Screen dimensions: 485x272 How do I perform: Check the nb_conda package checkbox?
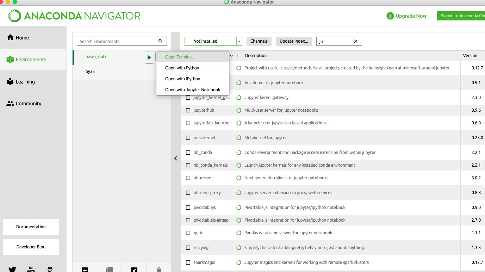tap(188, 153)
